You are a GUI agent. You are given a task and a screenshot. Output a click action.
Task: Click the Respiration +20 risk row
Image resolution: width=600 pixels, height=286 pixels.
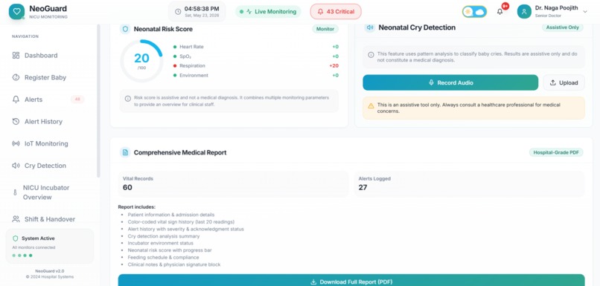256,65
